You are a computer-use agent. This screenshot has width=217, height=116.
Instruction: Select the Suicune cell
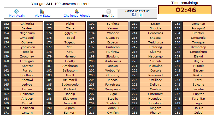[x=198, y=85]
